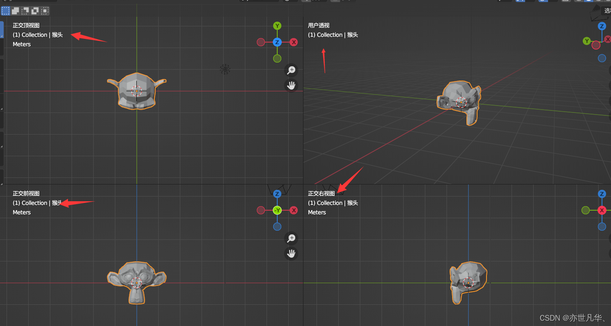Click the -Y center circle on 正交前视图 gizmo
Viewport: 611px width, 326px height.
[x=277, y=210]
